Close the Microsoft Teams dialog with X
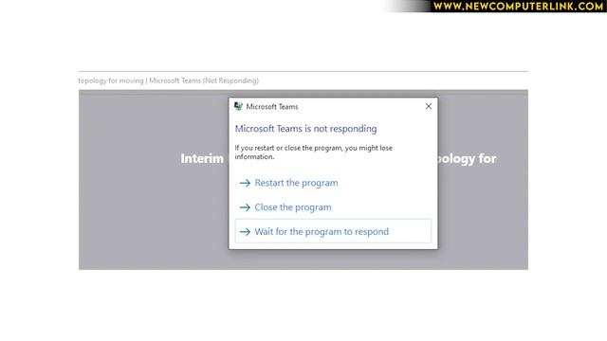Viewport: 607px width, 341px height. tap(428, 106)
